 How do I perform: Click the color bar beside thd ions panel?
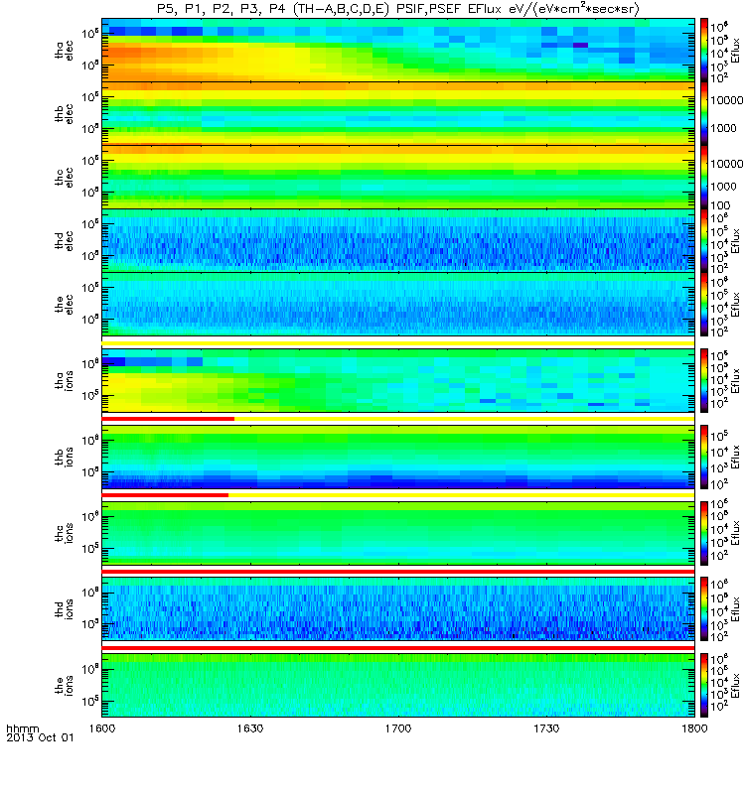704,608
